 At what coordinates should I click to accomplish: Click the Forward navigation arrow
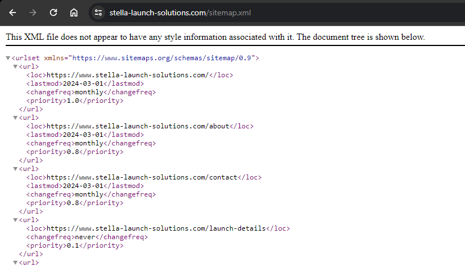33,12
